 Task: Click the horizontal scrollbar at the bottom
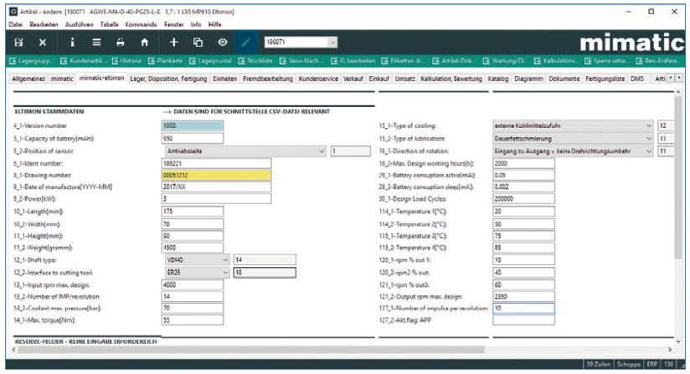pyautogui.click(x=251, y=350)
